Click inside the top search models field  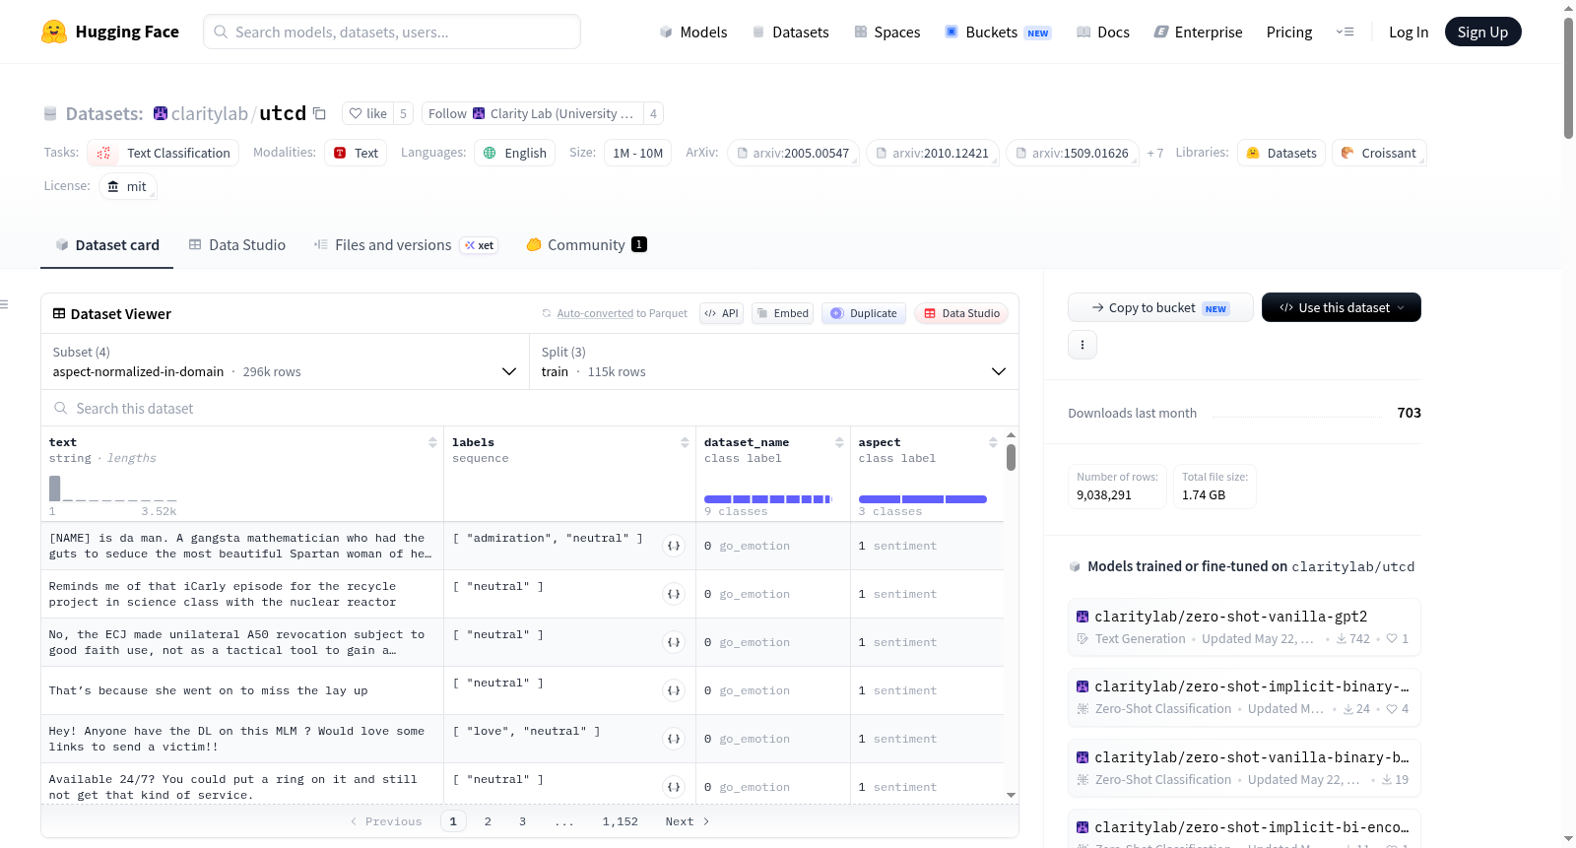click(392, 32)
